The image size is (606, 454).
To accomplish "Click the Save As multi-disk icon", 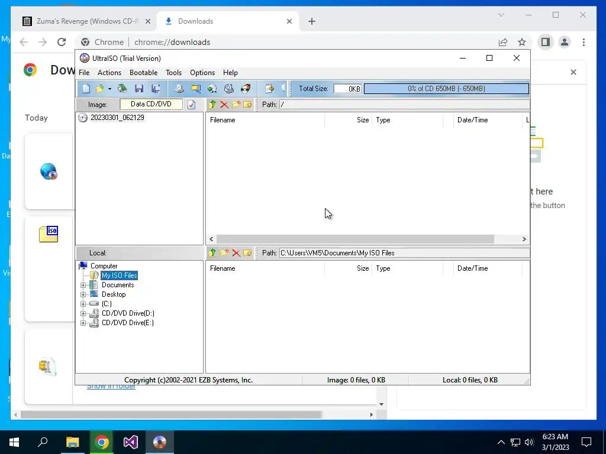I will pos(156,89).
